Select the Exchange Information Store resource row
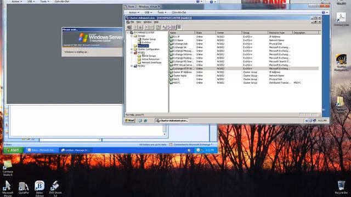351x197 pixels. [244, 54]
